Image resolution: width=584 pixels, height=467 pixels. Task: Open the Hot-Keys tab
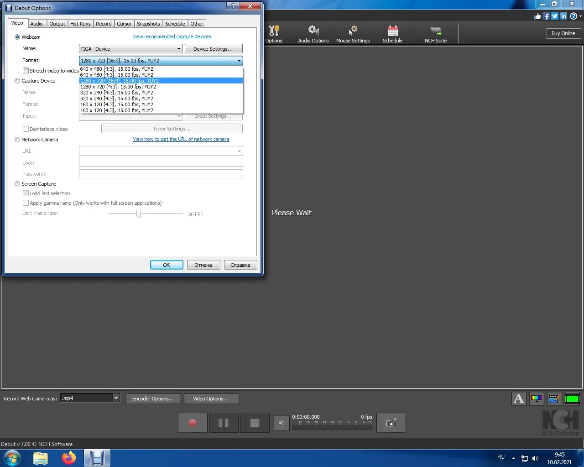(x=80, y=24)
